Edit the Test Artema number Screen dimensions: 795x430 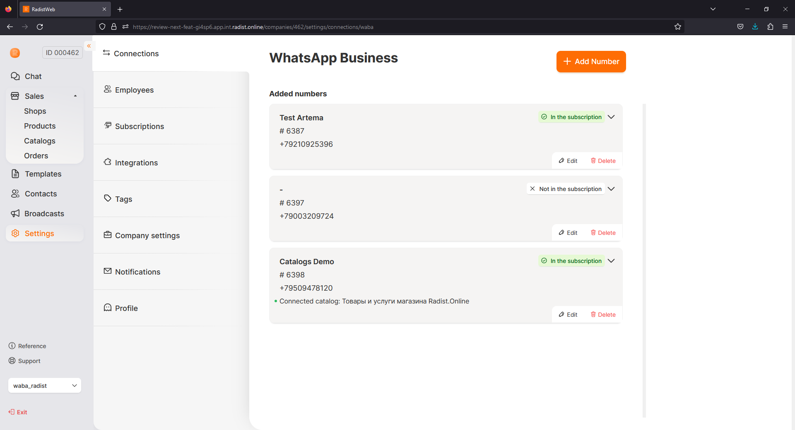(568, 161)
